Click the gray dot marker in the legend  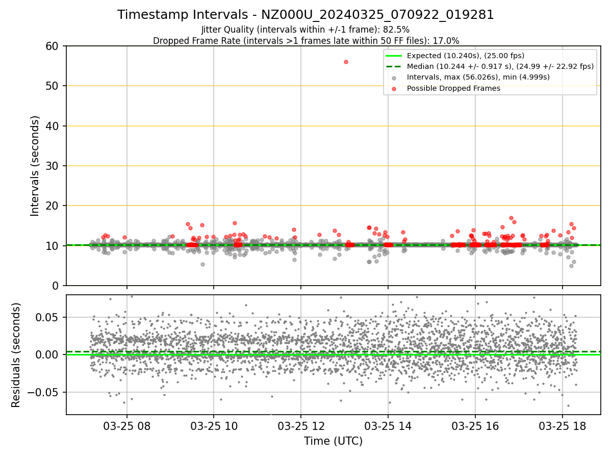[394, 78]
